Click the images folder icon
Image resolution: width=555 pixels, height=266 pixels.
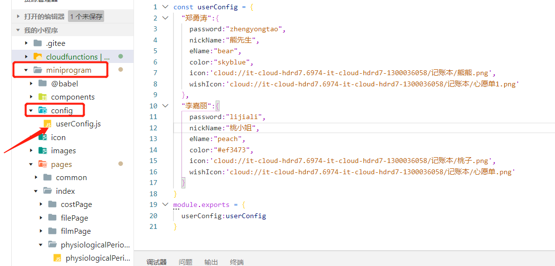[43, 150]
